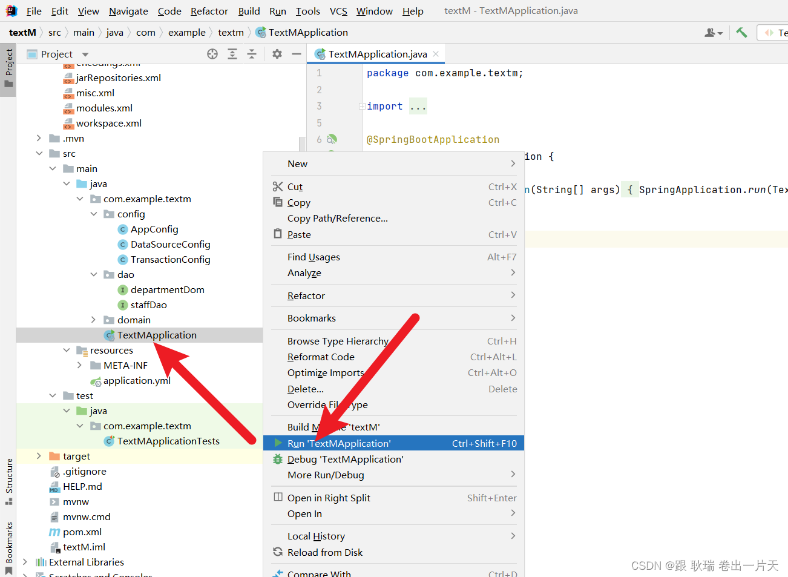Open the Bookmarks tool window side tab
This screenshot has height=577, width=788.
pos(8,547)
